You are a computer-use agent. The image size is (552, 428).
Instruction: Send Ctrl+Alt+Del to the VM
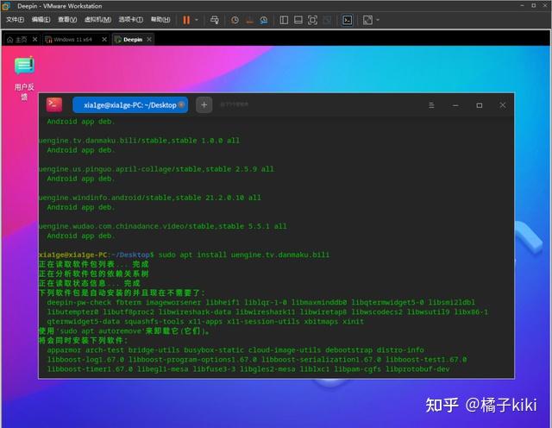(x=215, y=20)
